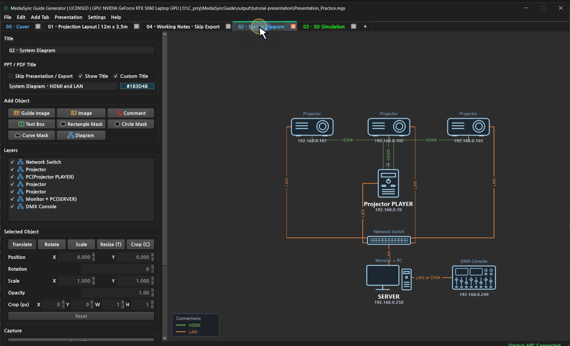
Task: Switch to 01 - Projection Layout tab
Action: click(x=88, y=27)
